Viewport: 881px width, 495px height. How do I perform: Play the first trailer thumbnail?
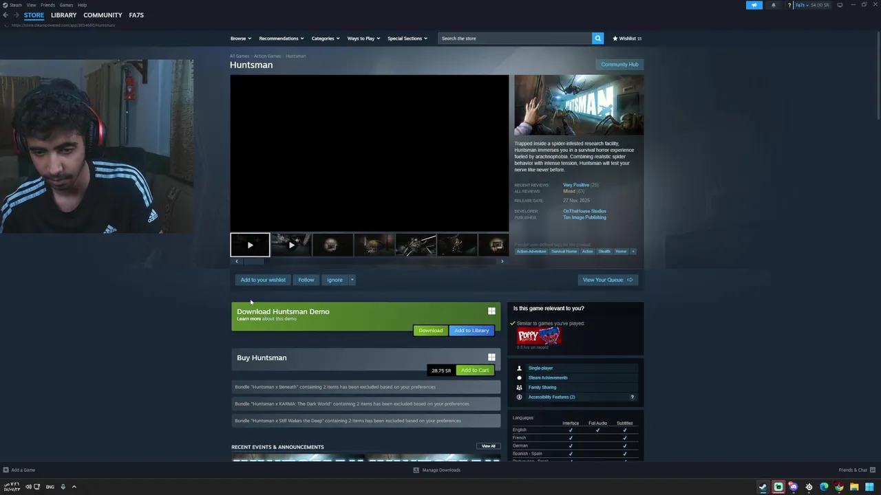[x=250, y=245]
